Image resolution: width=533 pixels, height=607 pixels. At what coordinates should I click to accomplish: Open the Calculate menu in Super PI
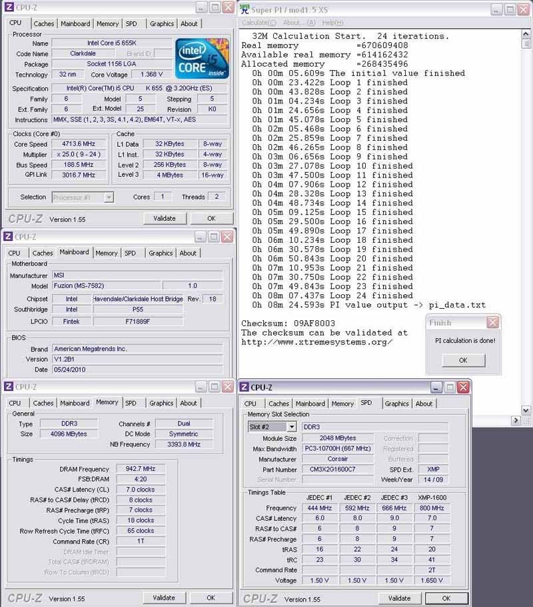coord(257,23)
